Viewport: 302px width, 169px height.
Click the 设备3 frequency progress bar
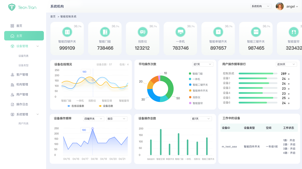pos(258,88)
